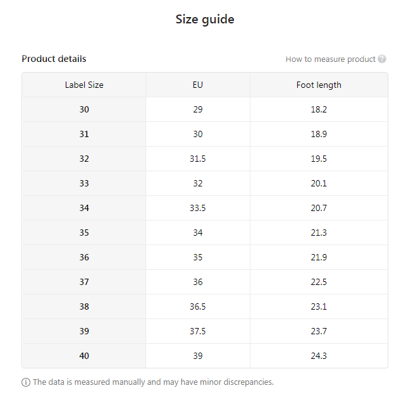
Task: Click the Product details heading
Action: (x=54, y=59)
